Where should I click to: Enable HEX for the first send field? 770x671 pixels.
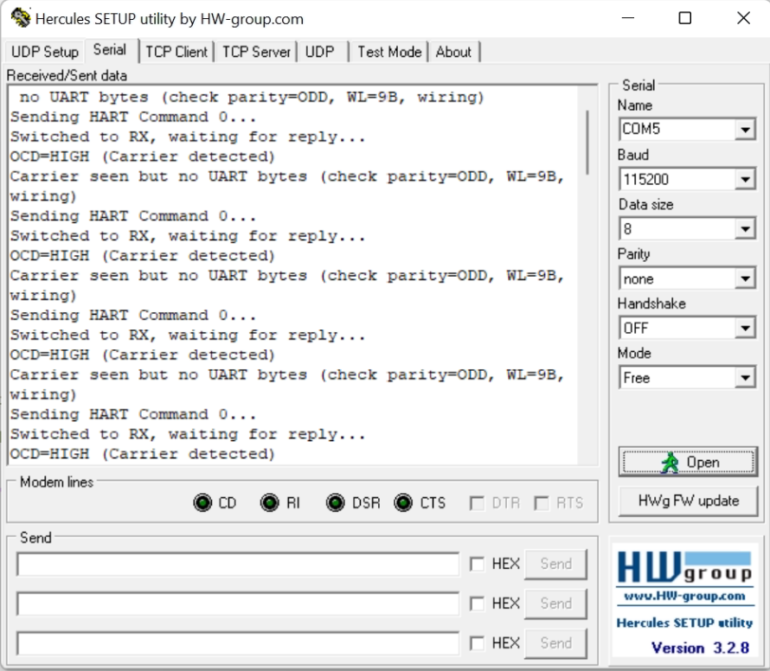click(477, 564)
